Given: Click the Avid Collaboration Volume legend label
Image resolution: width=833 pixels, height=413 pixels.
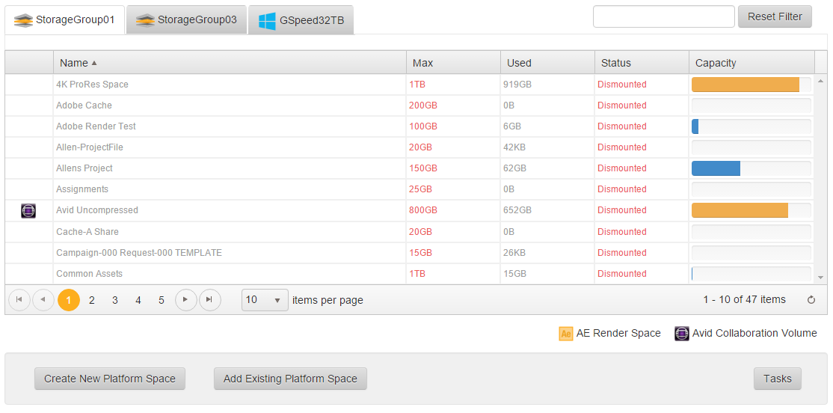Looking at the screenshot, I should coord(754,333).
